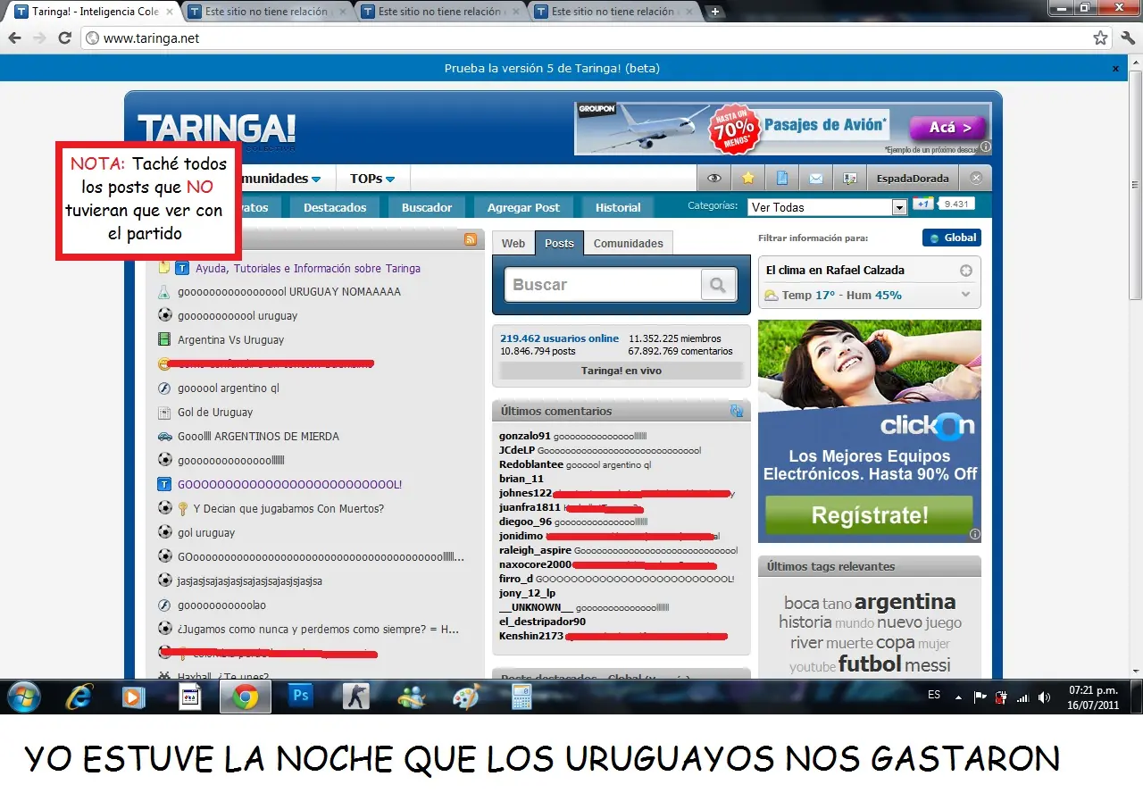Close the beta version notification bar
The image size is (1143, 793).
coord(1115,69)
